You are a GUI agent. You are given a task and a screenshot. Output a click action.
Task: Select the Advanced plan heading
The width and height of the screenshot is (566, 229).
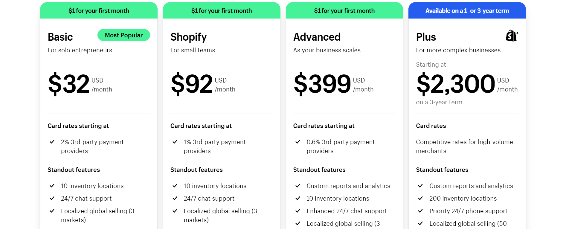[317, 37]
